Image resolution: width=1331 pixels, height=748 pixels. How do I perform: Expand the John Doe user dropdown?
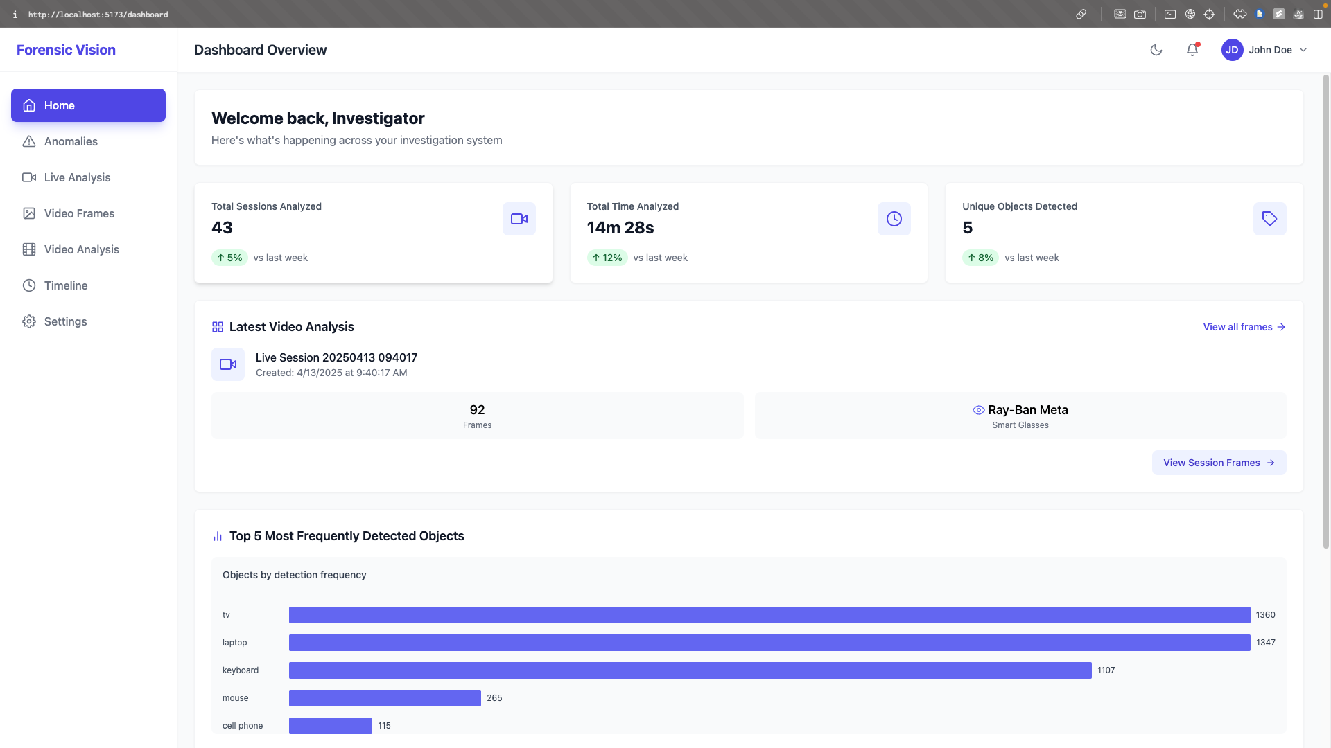[1303, 50]
